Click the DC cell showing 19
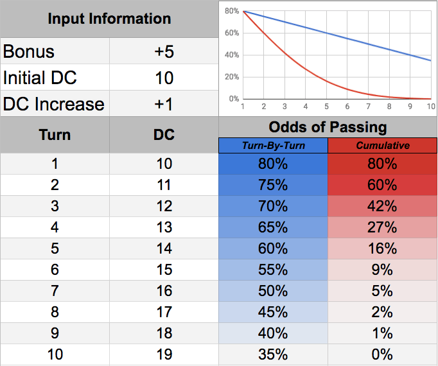The image size is (438, 366). pos(164,354)
